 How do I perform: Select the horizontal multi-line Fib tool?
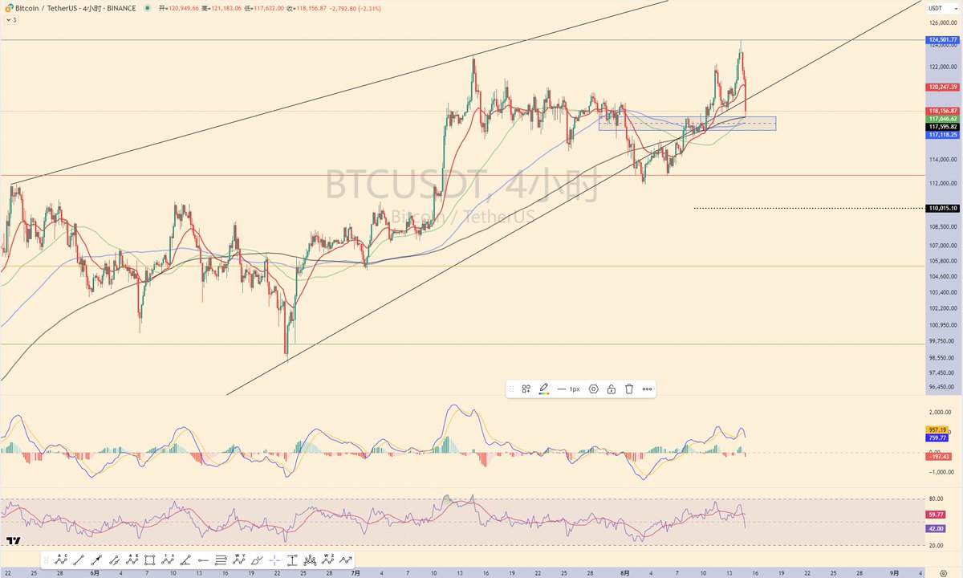pos(221,560)
